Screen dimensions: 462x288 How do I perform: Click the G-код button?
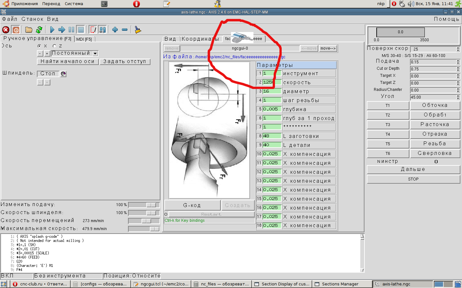tap(192, 205)
